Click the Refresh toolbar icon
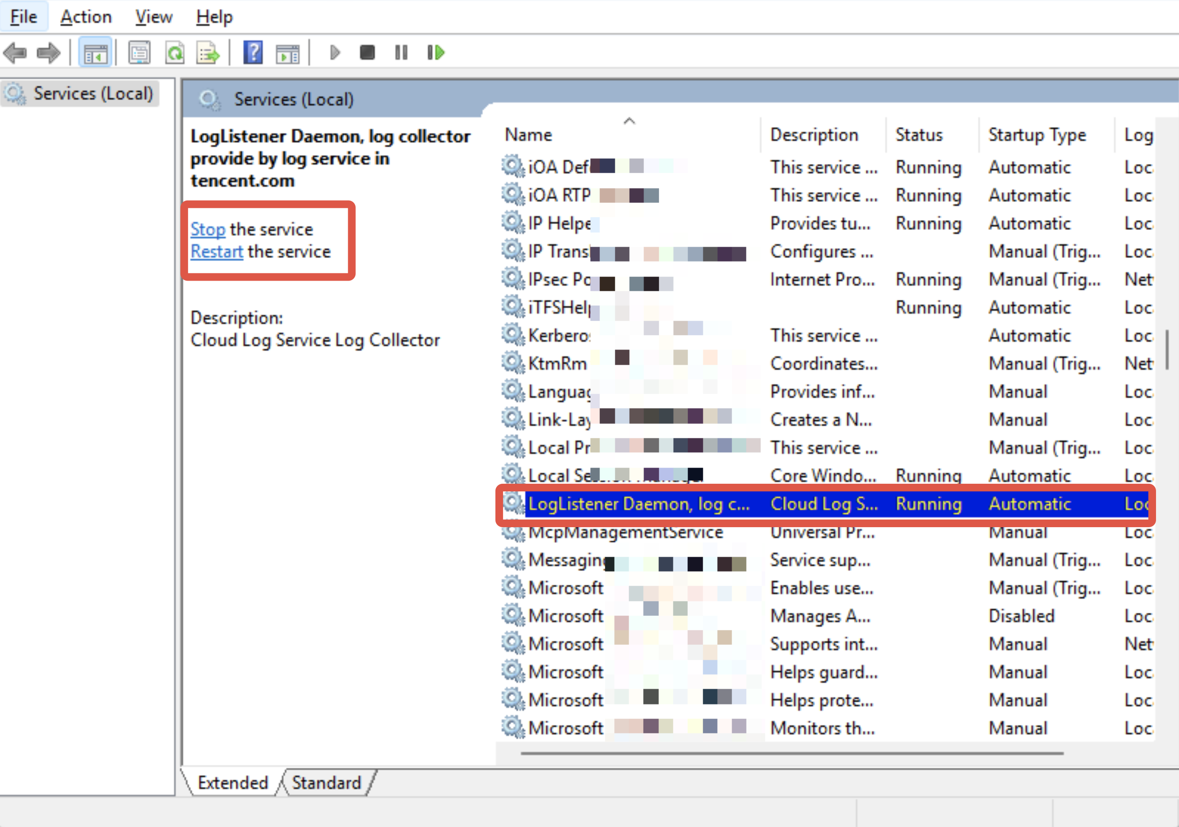 tap(175, 52)
